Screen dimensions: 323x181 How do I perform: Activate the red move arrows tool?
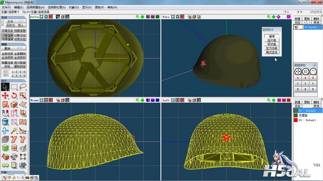(x=5, y=95)
